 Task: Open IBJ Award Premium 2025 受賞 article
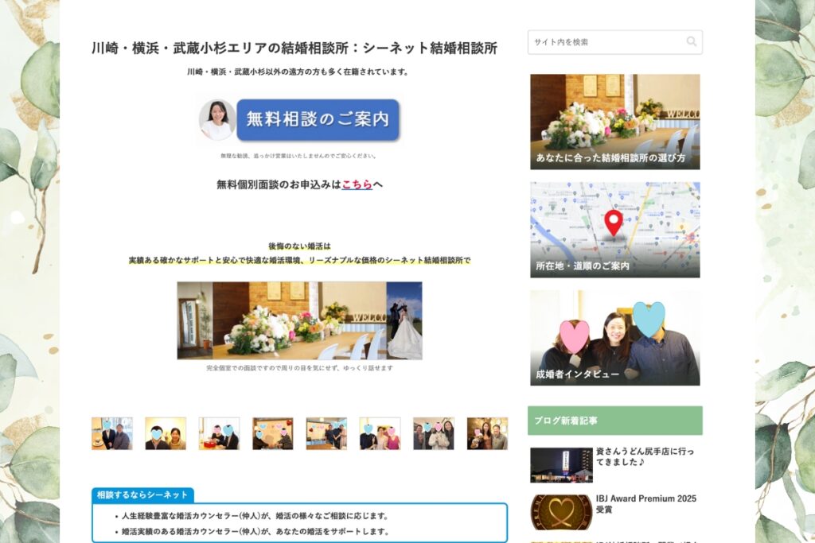tap(645, 504)
